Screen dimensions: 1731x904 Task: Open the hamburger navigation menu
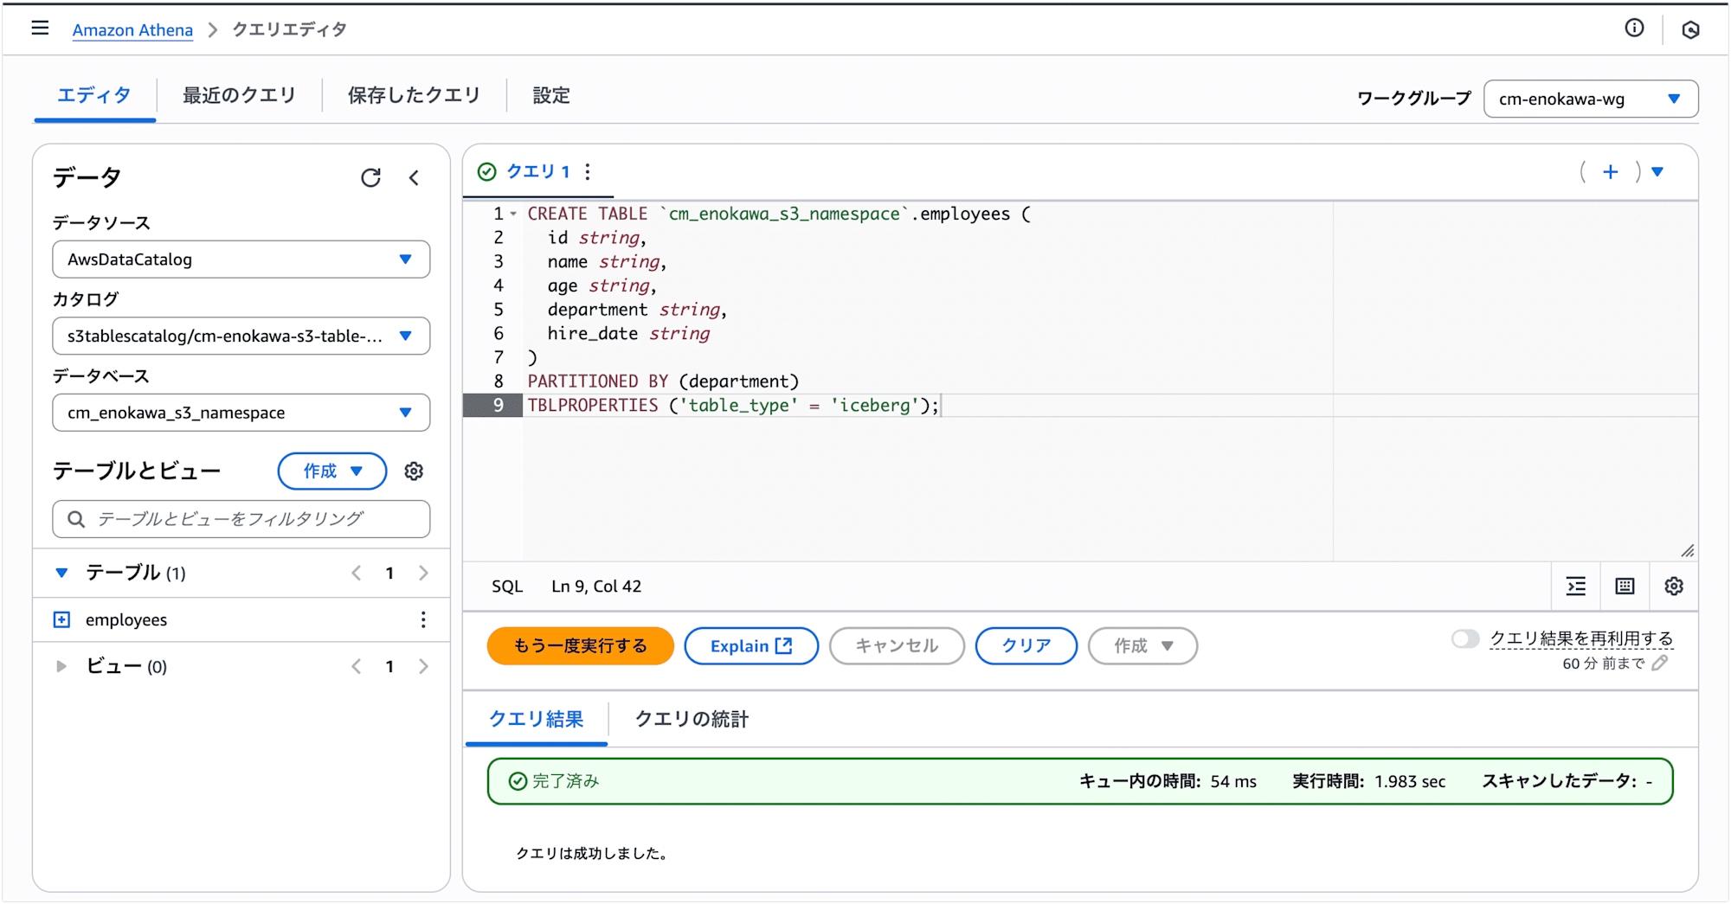(x=40, y=29)
